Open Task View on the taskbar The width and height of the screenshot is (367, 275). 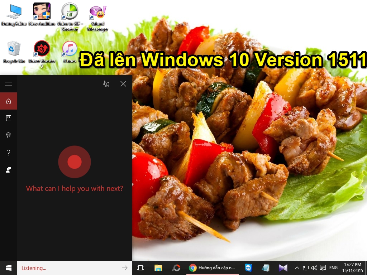pyautogui.click(x=140, y=268)
